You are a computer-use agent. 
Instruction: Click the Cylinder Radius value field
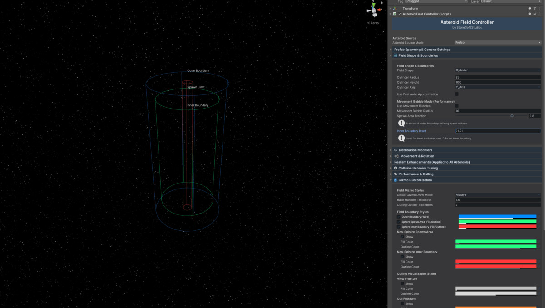498,77
